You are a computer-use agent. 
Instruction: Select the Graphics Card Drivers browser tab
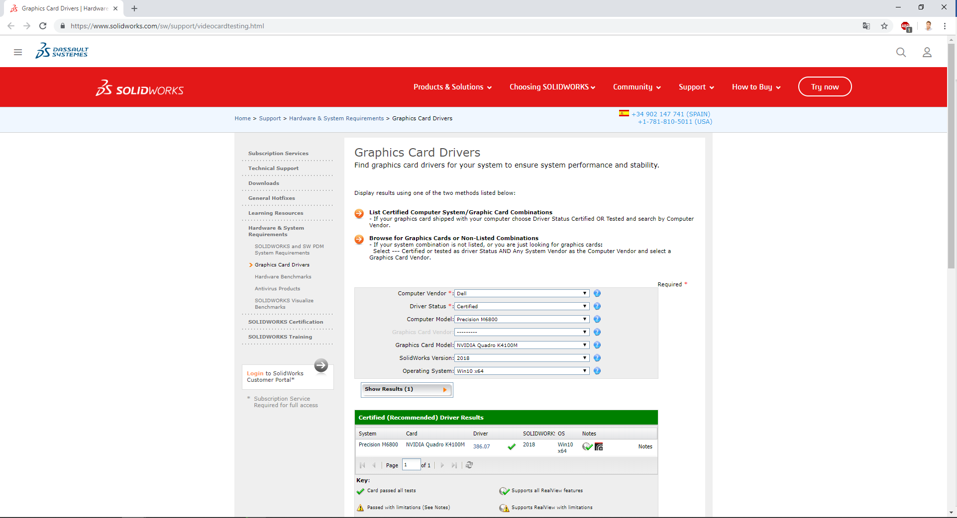[x=65, y=8]
